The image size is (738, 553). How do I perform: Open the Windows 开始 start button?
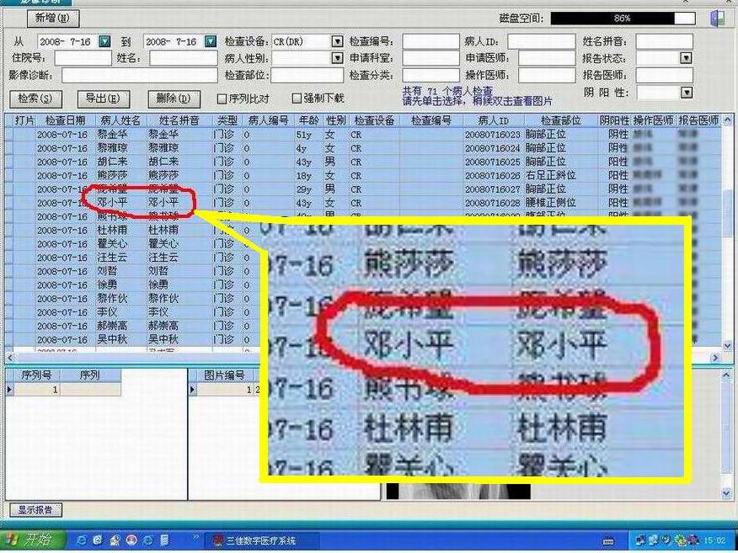[32, 540]
